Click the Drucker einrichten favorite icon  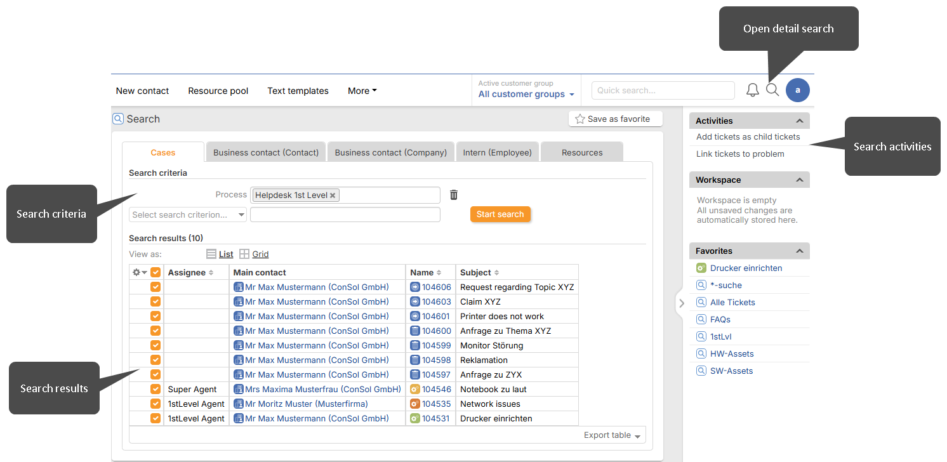(x=701, y=268)
